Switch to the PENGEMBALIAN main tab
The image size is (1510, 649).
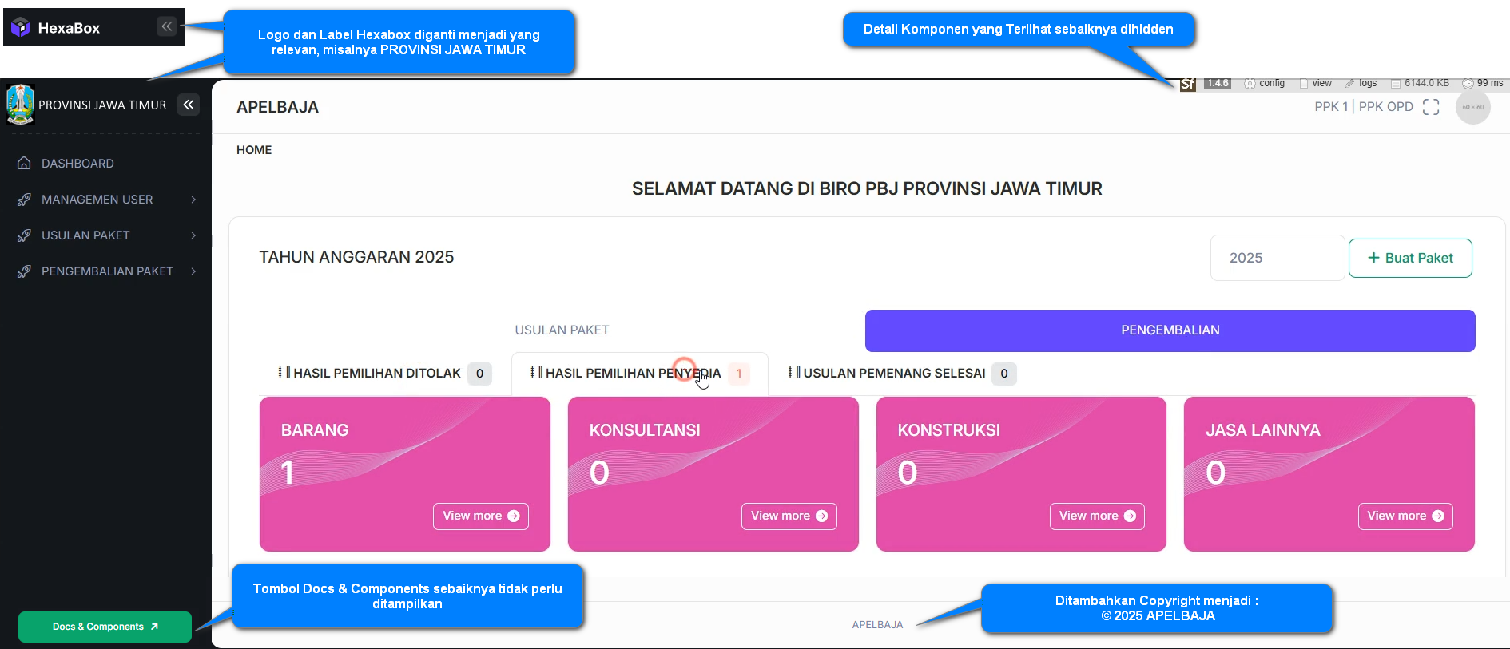click(1170, 330)
